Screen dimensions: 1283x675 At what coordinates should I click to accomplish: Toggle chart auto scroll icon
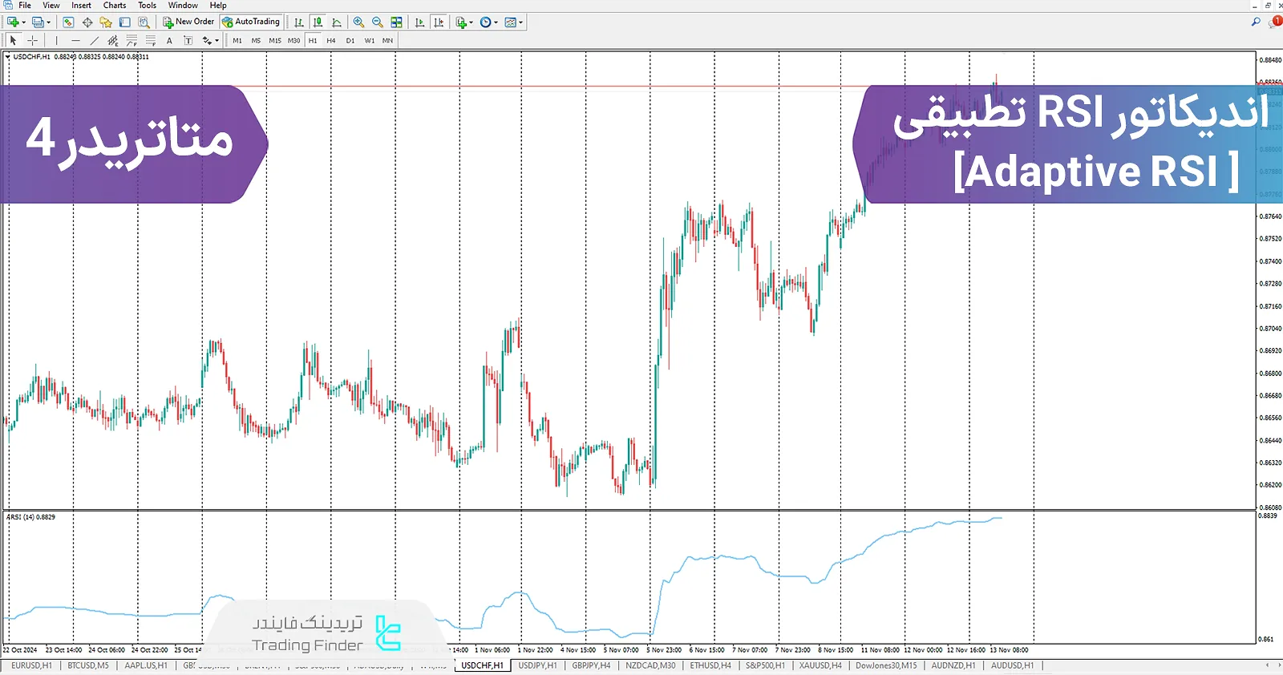click(x=419, y=22)
